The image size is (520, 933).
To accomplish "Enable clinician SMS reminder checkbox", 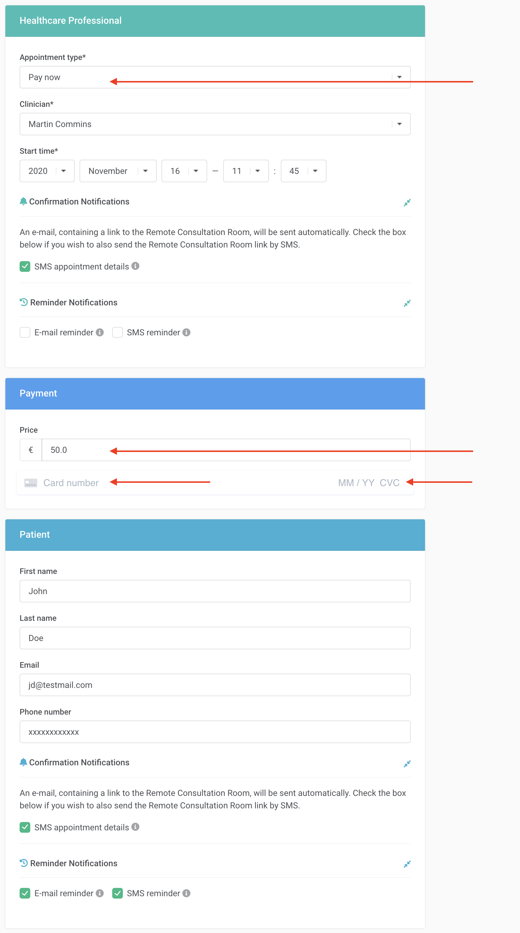I will [x=118, y=332].
